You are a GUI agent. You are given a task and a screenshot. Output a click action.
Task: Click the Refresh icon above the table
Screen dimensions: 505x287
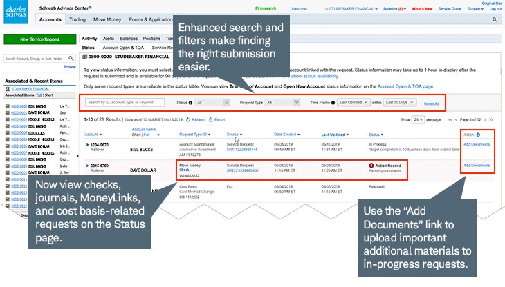[187, 120]
